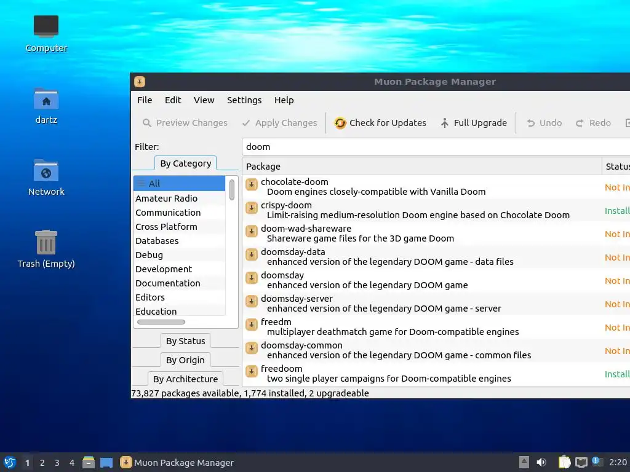Click the freedm package icon
Screen dimensions: 630x472
coord(252,324)
